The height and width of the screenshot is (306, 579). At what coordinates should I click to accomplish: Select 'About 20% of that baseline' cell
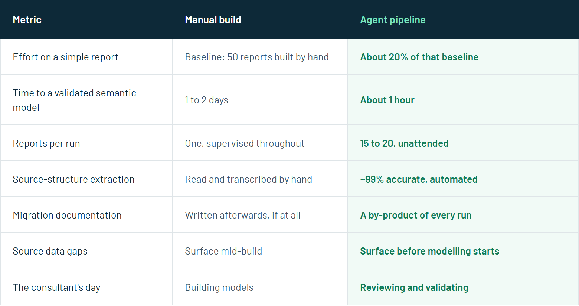tap(463, 57)
